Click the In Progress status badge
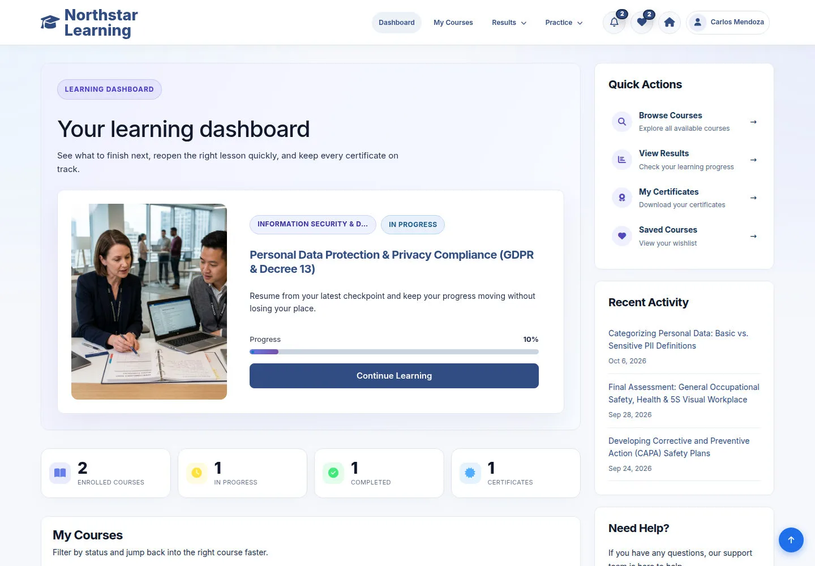Image resolution: width=815 pixels, height=566 pixels. 413,225
